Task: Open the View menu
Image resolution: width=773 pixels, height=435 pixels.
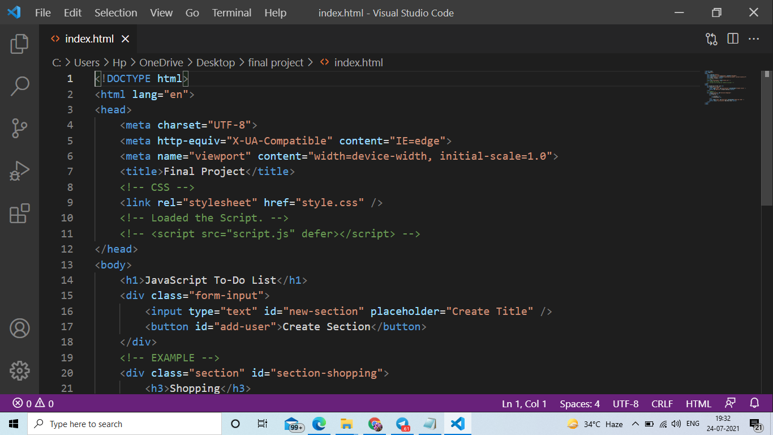Action: (x=161, y=12)
